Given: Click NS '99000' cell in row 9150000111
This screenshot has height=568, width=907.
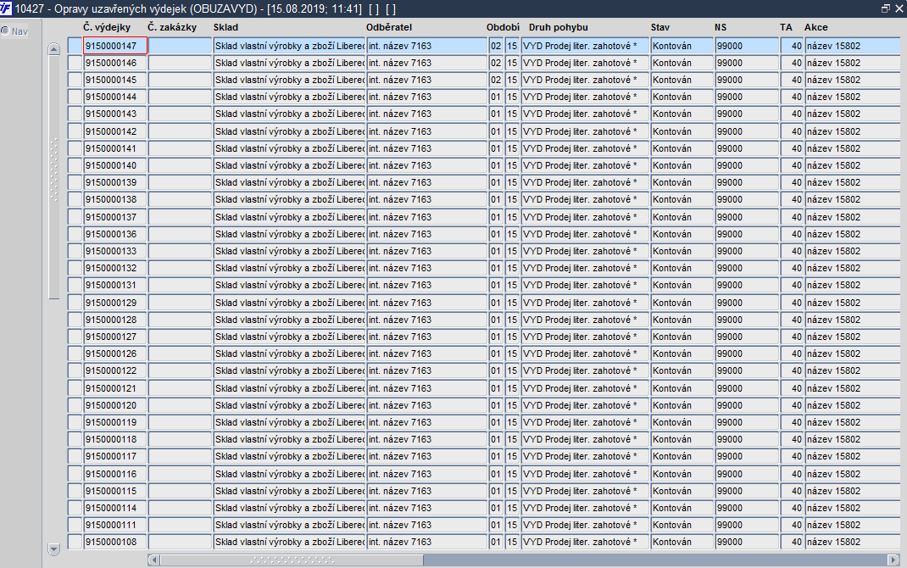Looking at the screenshot, I should pos(747,525).
